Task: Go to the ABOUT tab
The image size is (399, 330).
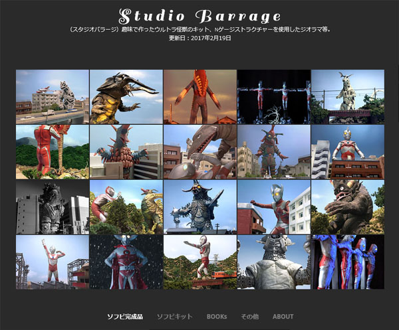Action: pos(283,317)
